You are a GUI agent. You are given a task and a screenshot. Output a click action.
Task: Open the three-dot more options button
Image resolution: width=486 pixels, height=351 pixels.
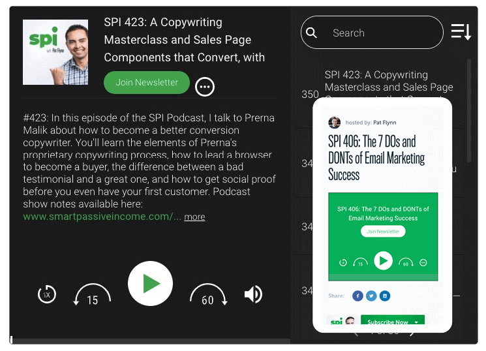tap(205, 87)
